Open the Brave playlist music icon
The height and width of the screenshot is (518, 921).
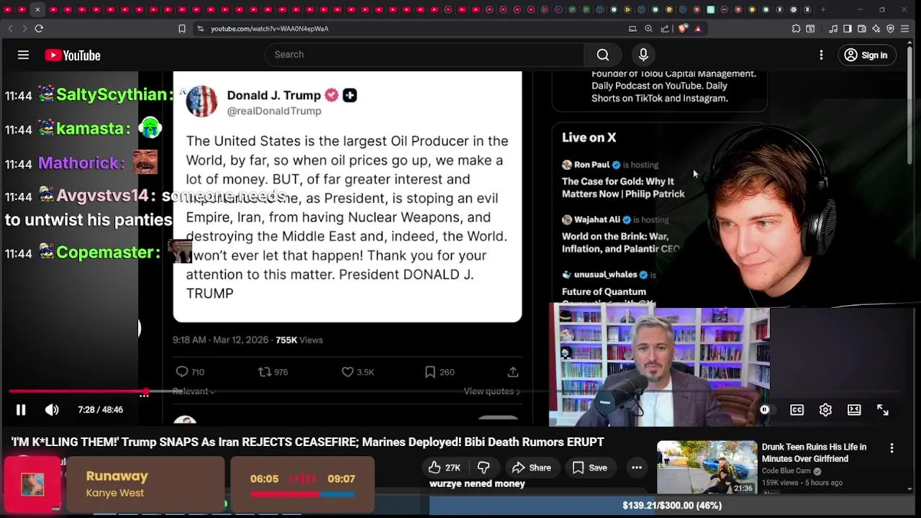pos(833,29)
